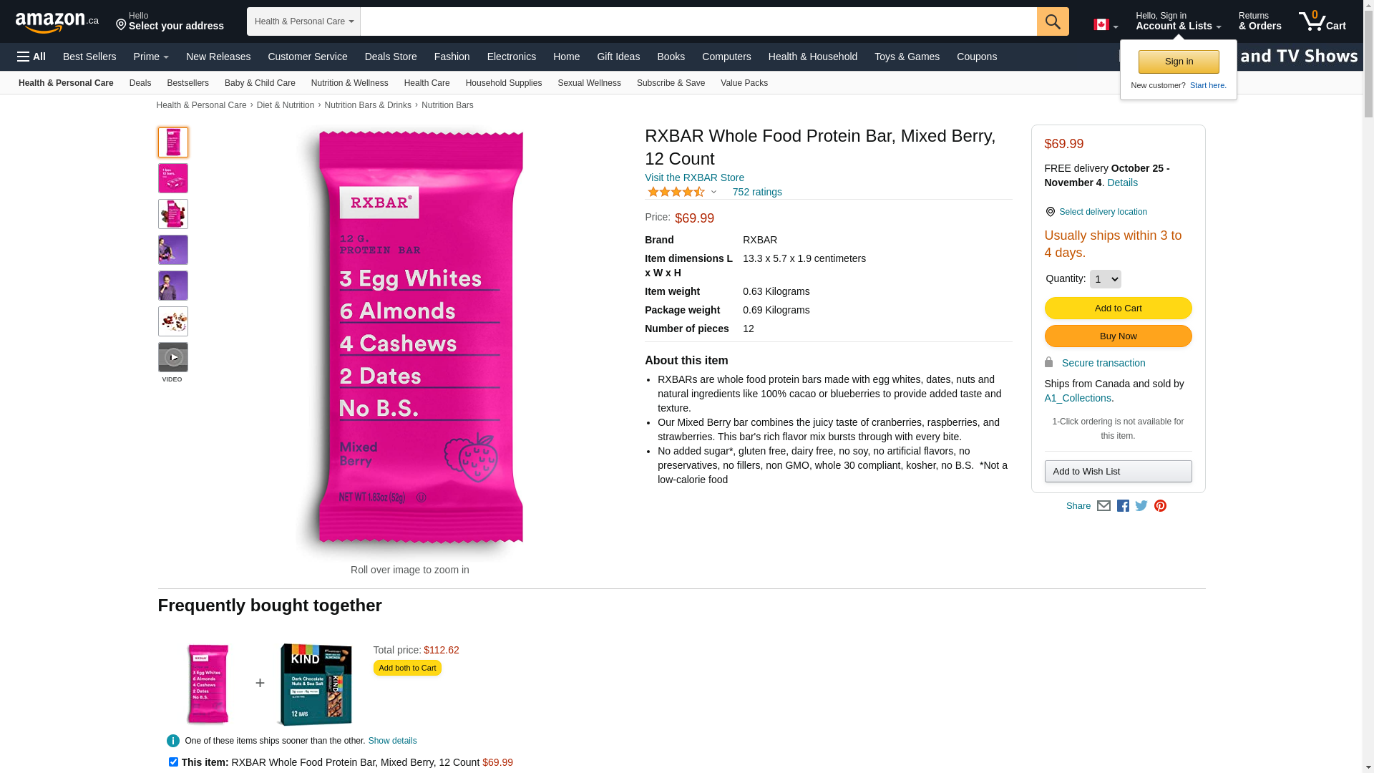1374x773 pixels.
Task: Share product on Twitter icon
Action: pyautogui.click(x=1141, y=506)
